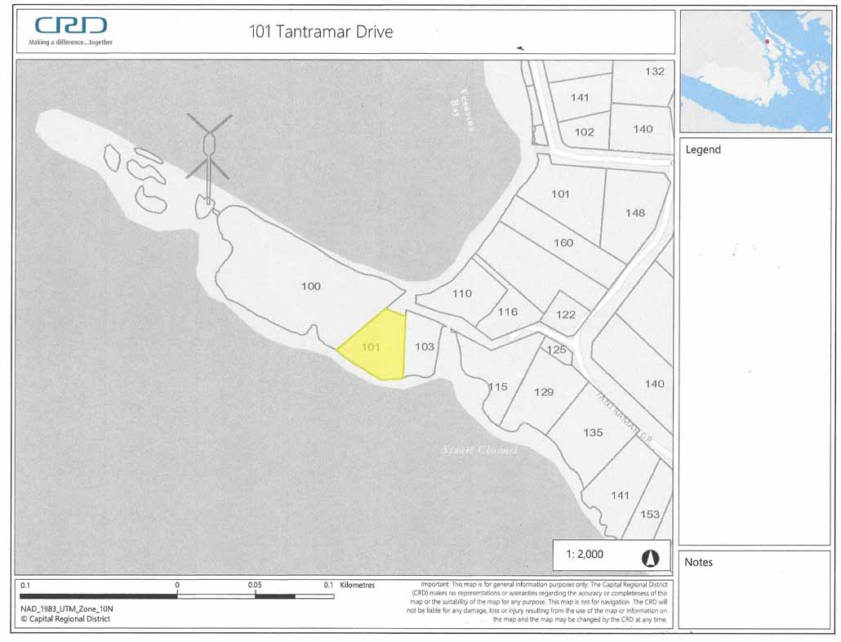Click the 'Notes' panel heading
Image resolution: width=841 pixels, height=642 pixels.
[698, 562]
